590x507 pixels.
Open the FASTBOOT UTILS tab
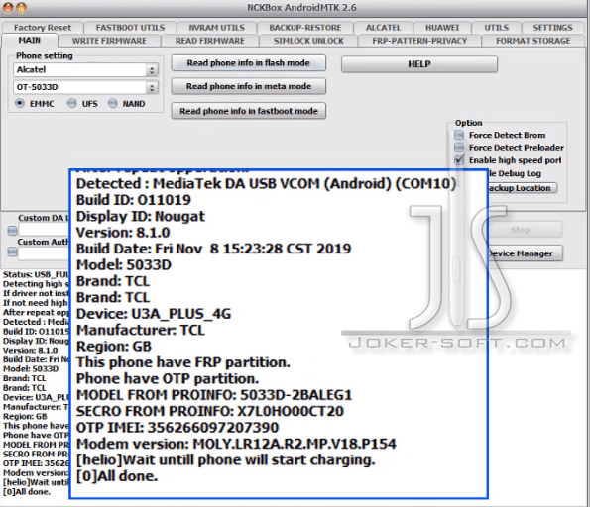coord(130,28)
